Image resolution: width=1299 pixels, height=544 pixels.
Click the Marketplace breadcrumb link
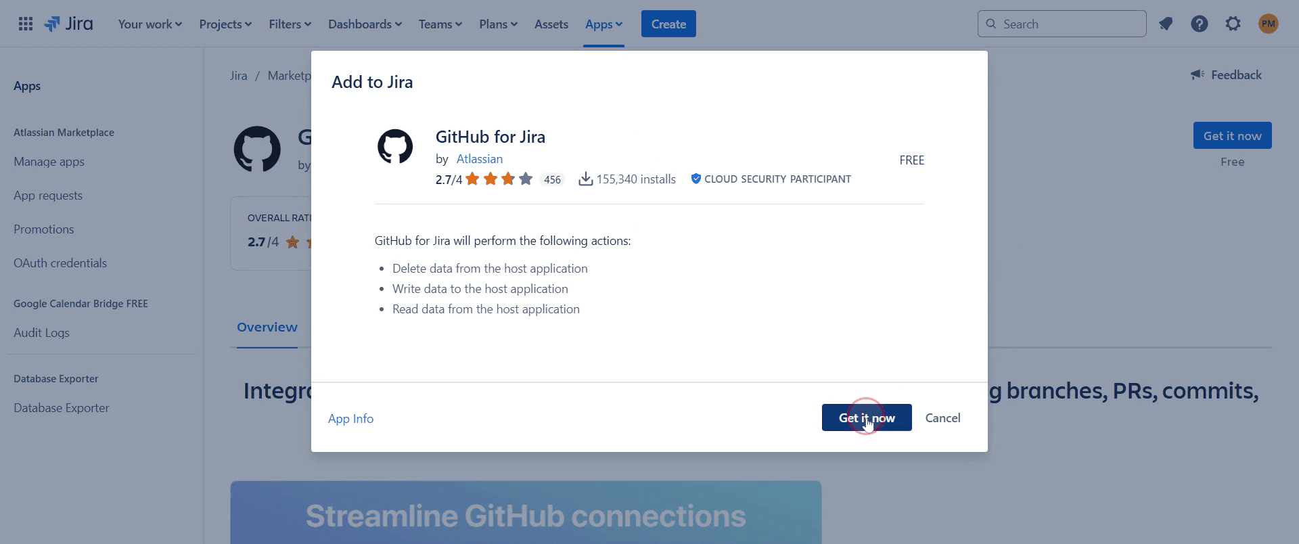pyautogui.click(x=289, y=75)
